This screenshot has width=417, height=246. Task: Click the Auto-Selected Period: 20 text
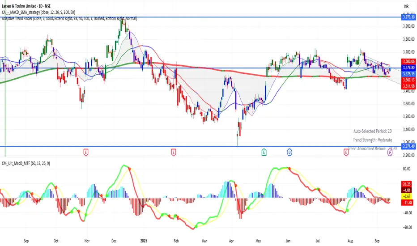[372, 131]
